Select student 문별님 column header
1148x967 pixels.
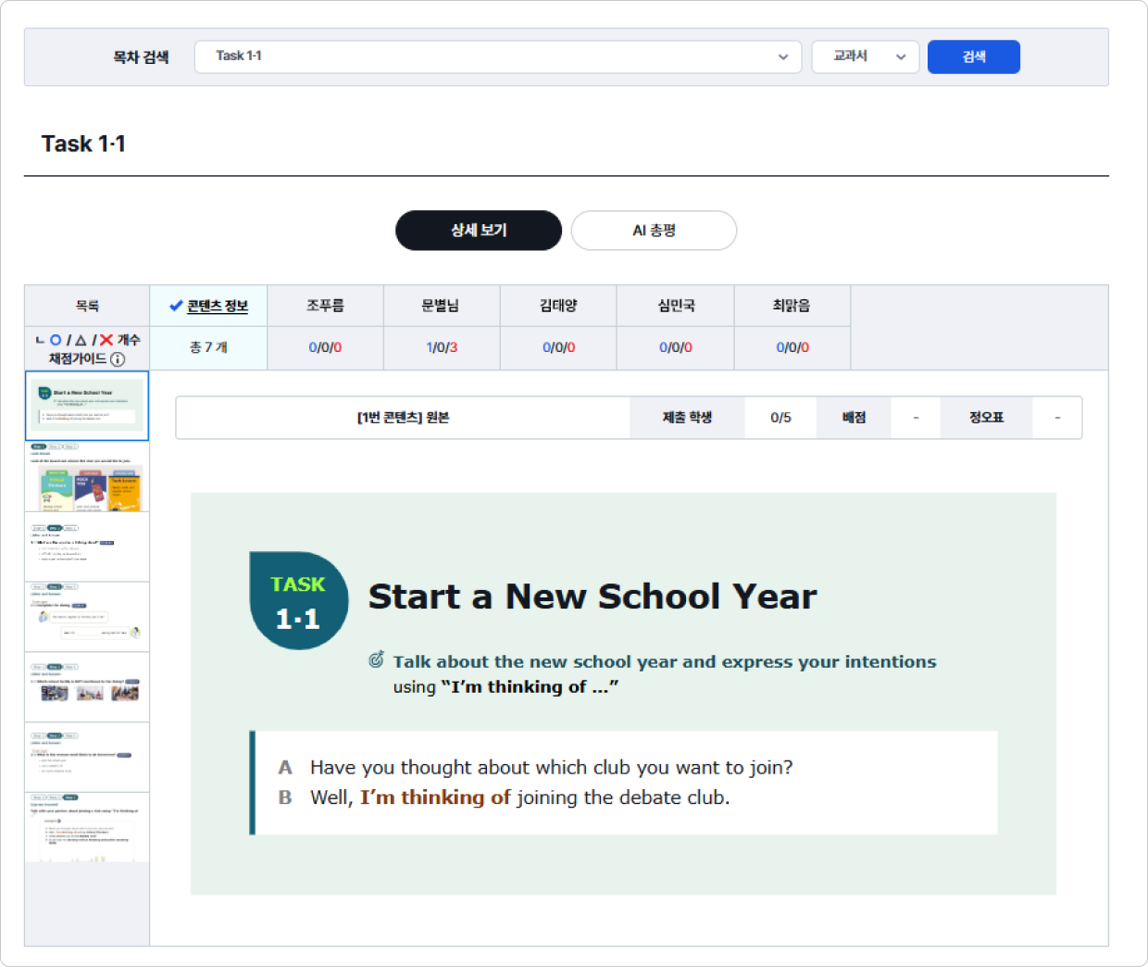(441, 306)
